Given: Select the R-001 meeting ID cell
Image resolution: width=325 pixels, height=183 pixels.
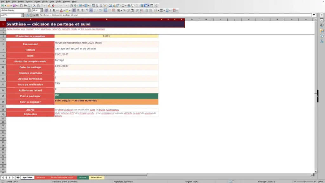Looking at the screenshot, I should click(106, 36).
